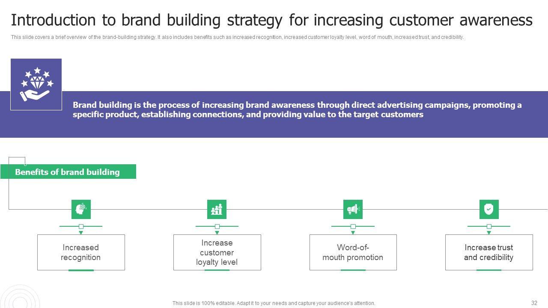Click the brand building definition paragraph

click(x=297, y=110)
